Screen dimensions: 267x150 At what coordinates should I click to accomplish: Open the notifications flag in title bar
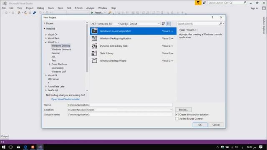click(198, 2)
